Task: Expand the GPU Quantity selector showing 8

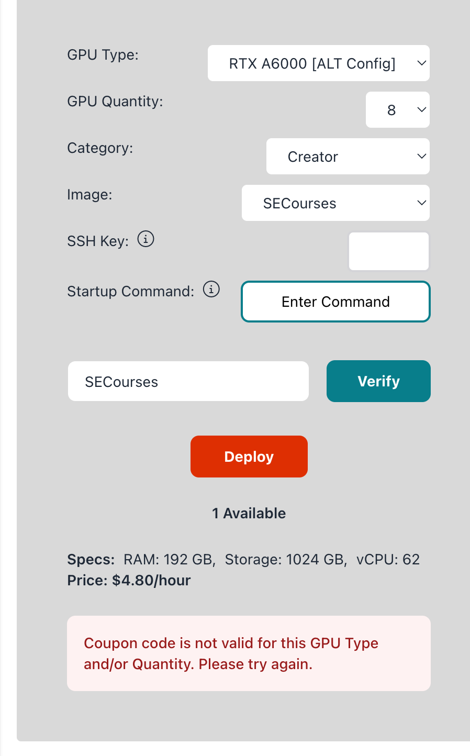Action: [397, 110]
